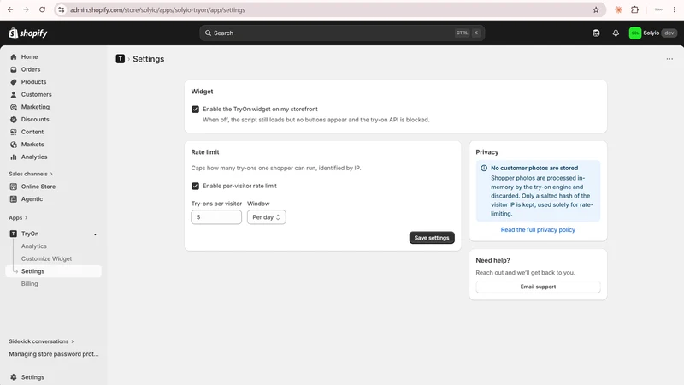The image size is (684, 385).
Task: Open TryOn Analytics subpage
Action: click(33, 246)
